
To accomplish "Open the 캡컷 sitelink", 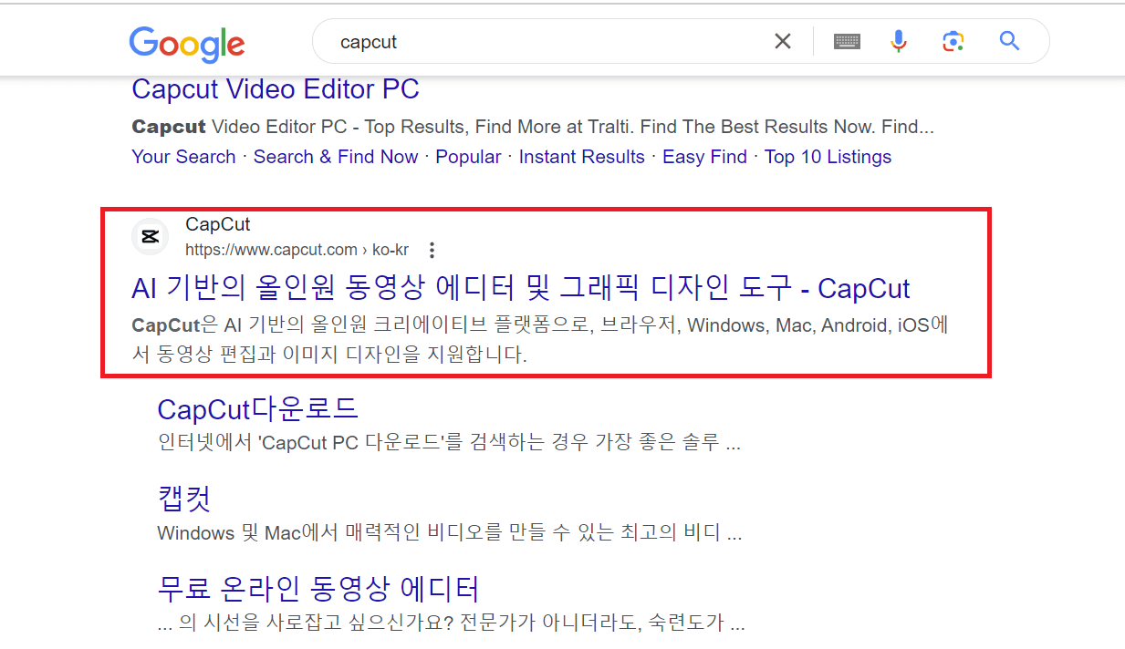I will tap(184, 499).
